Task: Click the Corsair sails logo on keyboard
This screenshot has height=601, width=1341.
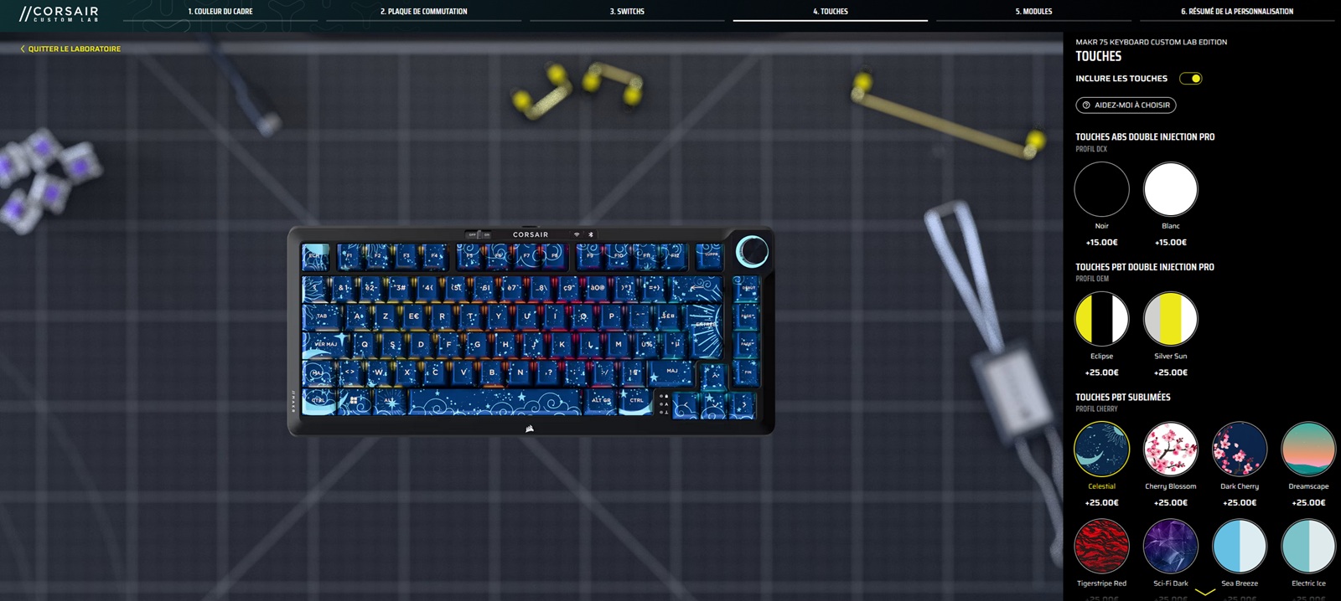Action: pos(531,429)
